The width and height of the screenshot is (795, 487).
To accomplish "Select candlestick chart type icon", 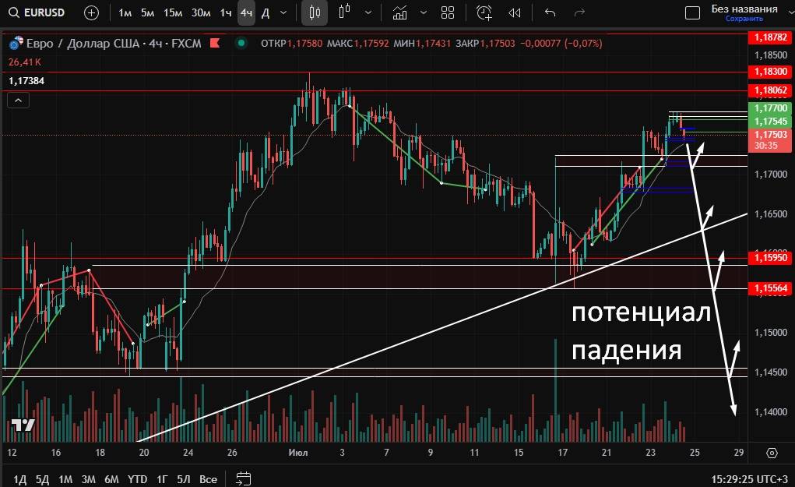I will click(x=315, y=12).
